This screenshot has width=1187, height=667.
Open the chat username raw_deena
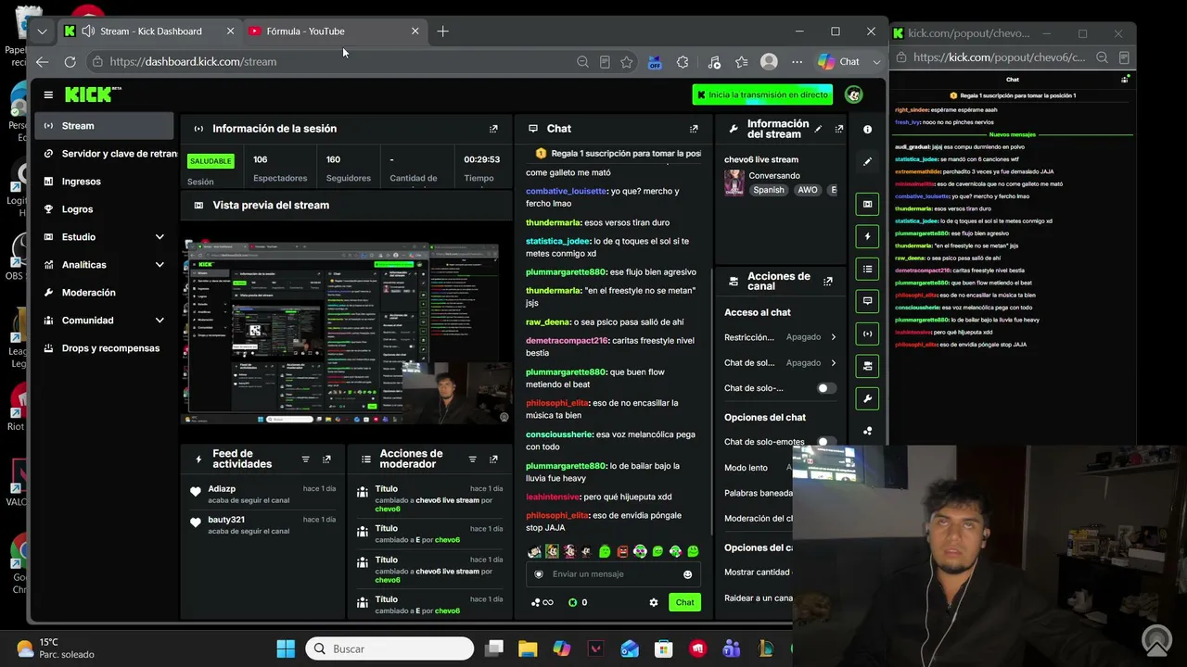coord(547,322)
